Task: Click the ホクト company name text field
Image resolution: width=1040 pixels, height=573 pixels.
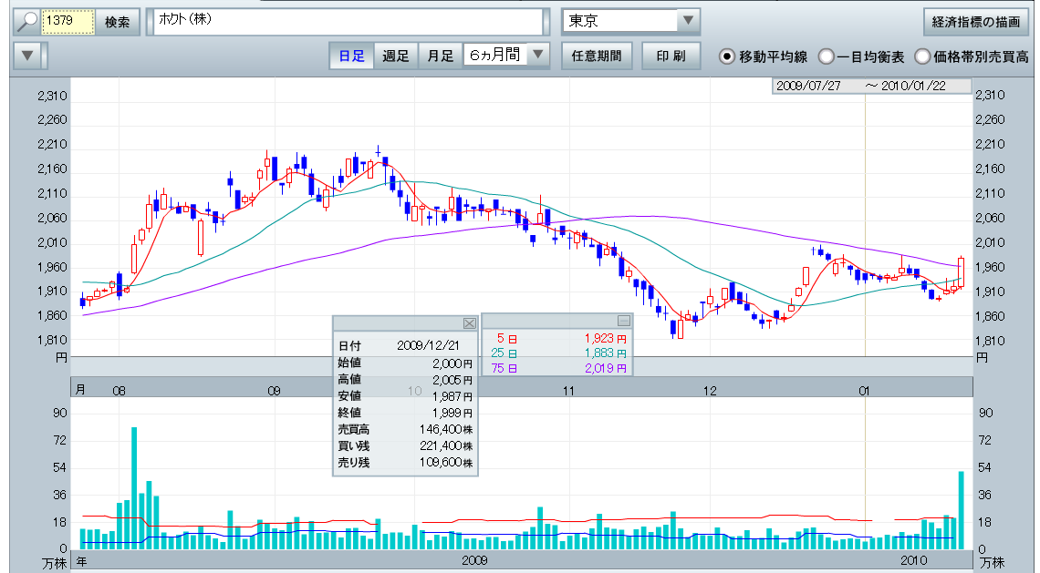Action: tap(347, 22)
